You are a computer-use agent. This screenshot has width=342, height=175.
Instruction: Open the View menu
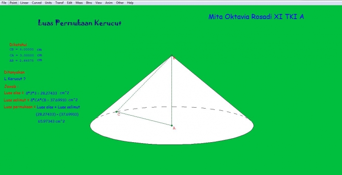click(99, 3)
